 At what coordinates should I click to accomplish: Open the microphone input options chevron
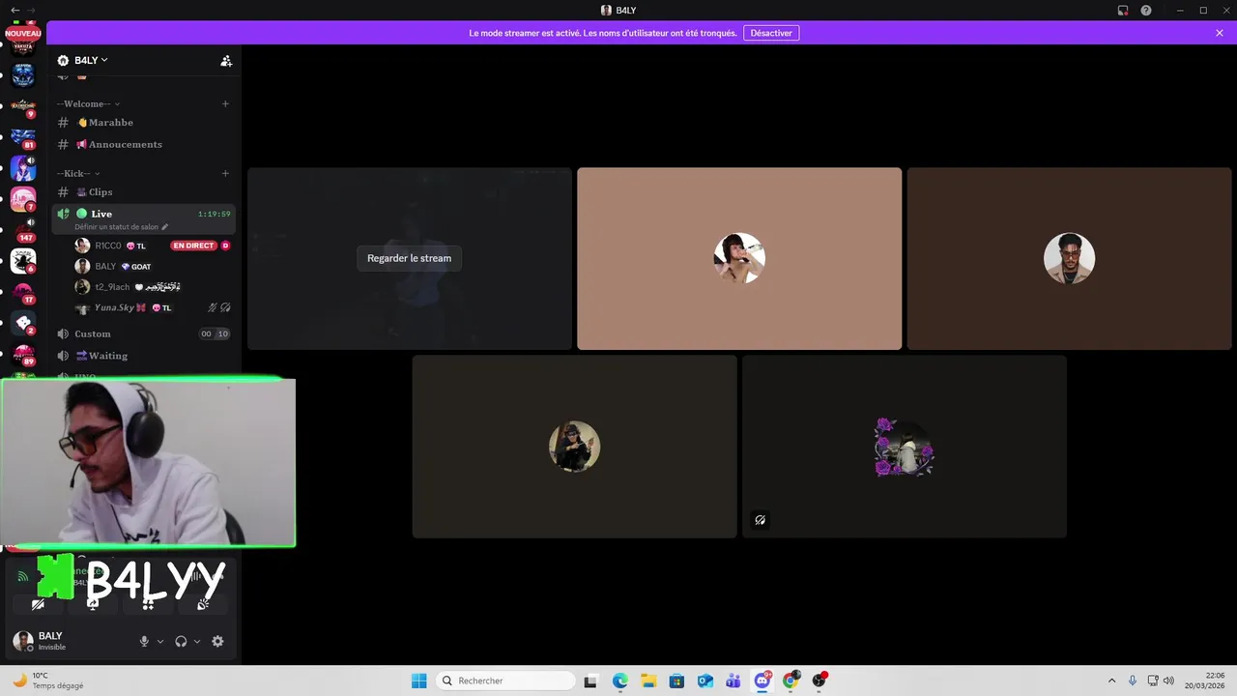(160, 641)
